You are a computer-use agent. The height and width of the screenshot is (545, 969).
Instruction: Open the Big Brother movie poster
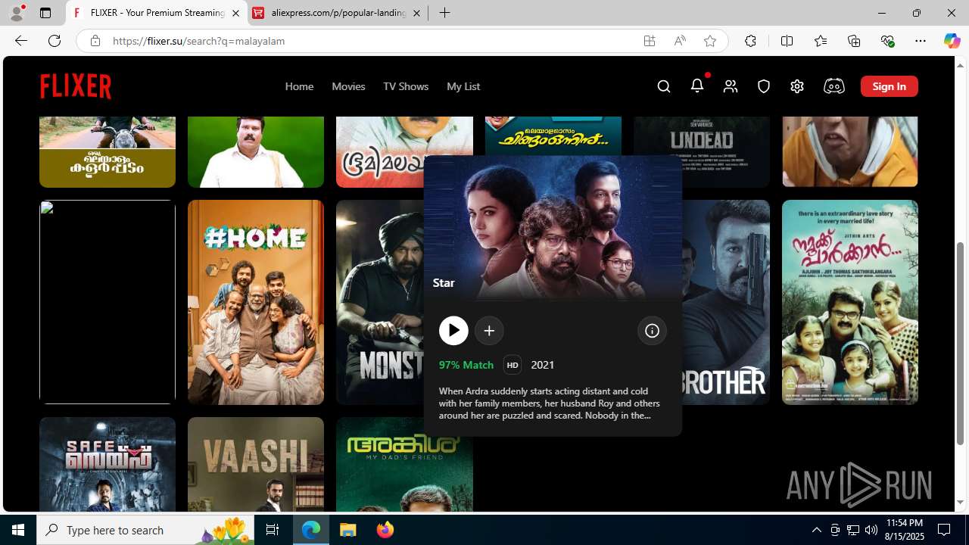(725, 302)
